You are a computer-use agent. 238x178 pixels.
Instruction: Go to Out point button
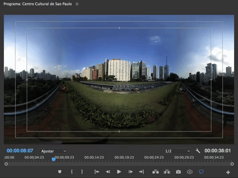(x=141, y=172)
